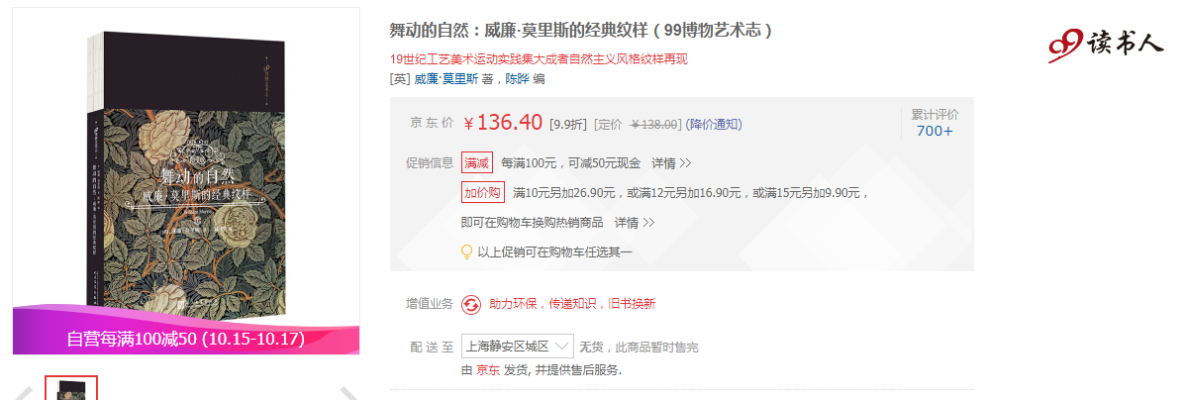Click the light bulb promotion tip icon
1185x400 pixels.
coord(467,251)
